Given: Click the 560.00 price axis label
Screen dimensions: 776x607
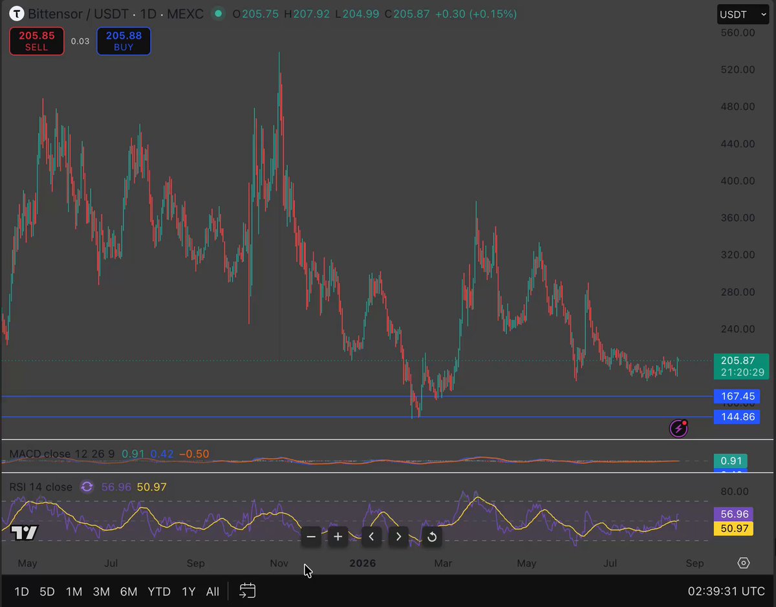Looking at the screenshot, I should (738, 32).
